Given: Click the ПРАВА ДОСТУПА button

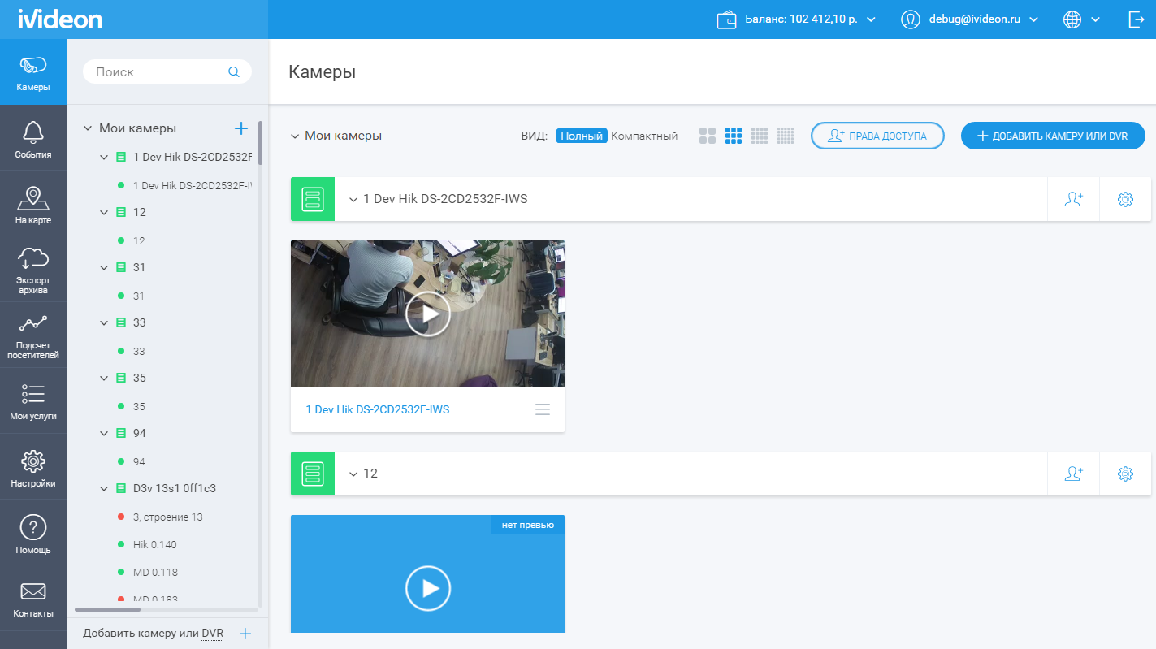Looking at the screenshot, I should tap(877, 136).
